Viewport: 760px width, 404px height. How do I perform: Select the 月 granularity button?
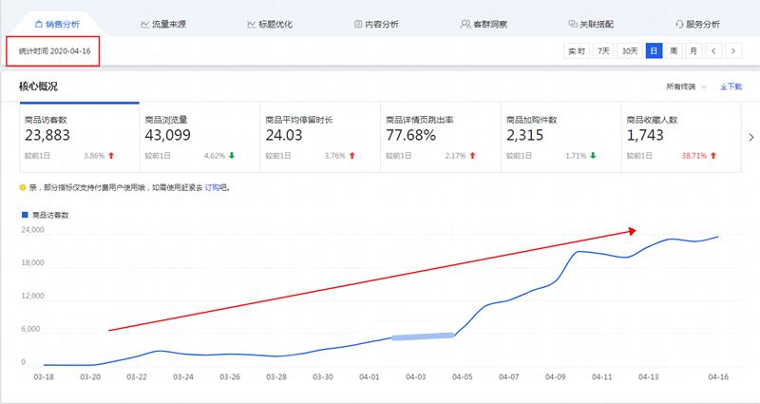point(693,51)
